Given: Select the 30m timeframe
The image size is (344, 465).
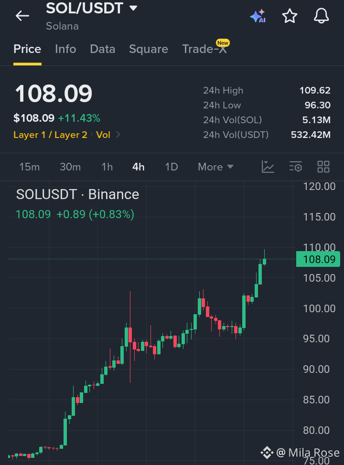Looking at the screenshot, I should coord(70,167).
